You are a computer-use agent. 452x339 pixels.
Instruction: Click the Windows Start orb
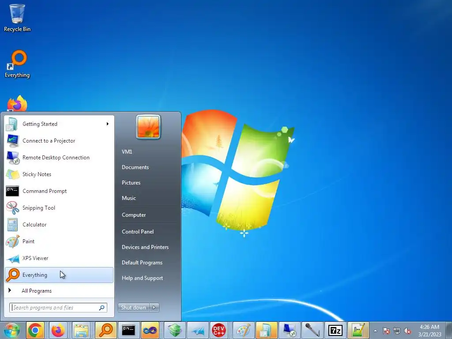pos(12,330)
